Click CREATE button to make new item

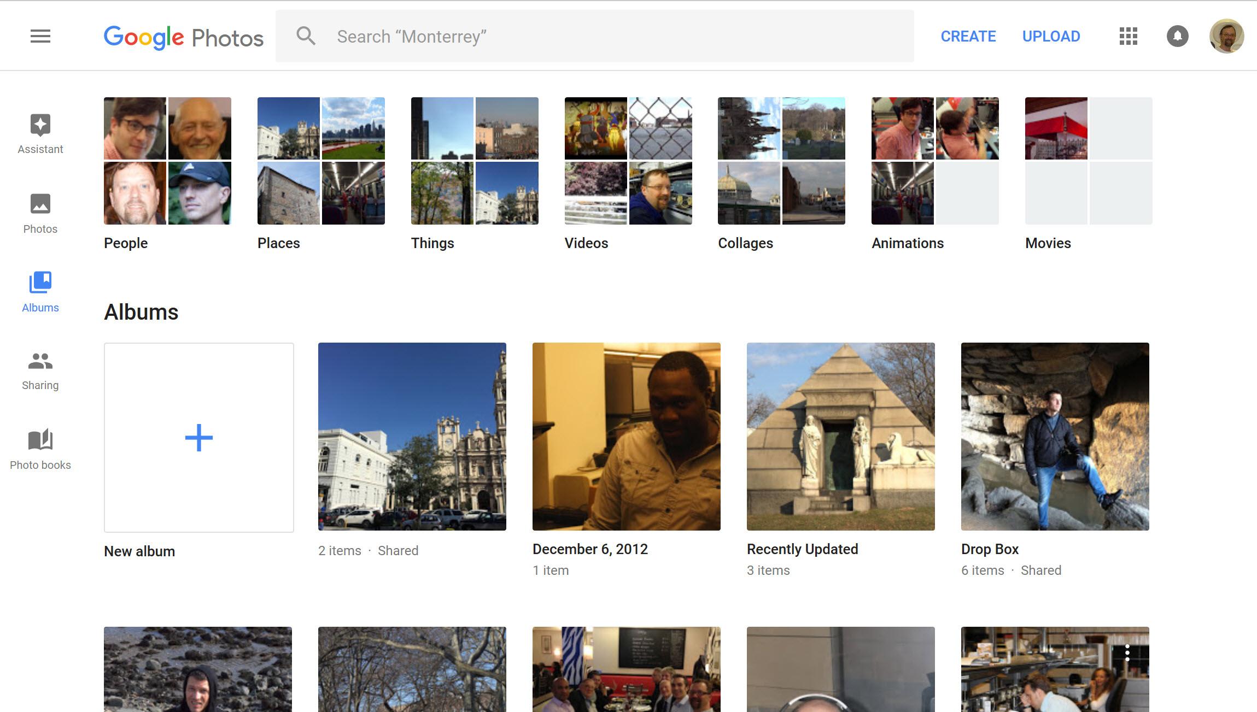coord(968,36)
